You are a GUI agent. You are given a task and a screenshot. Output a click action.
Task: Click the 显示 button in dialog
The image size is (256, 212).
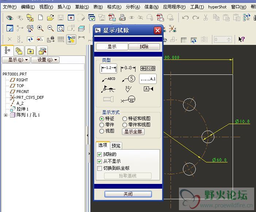pos(112,47)
